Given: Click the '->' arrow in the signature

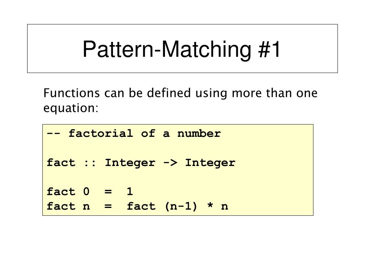Looking at the screenshot, I should click(170, 163).
